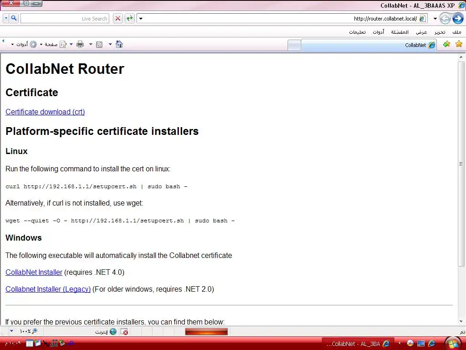Click the page icon in address bar
466x350 pixels.
(422, 18)
